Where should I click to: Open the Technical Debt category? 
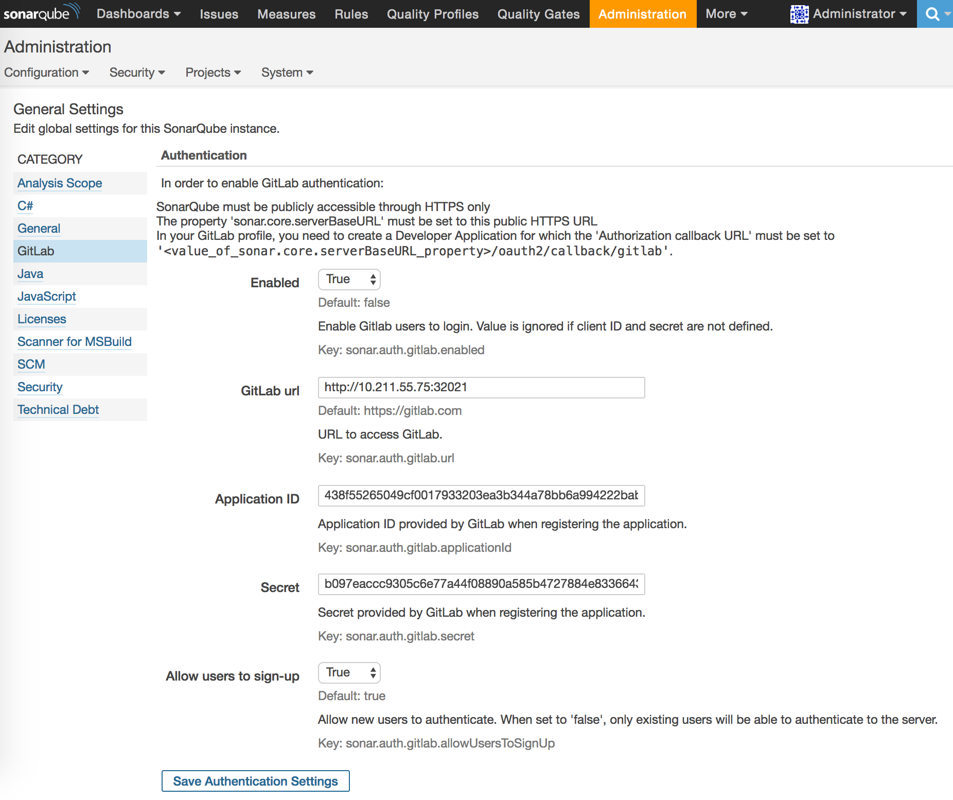[58, 410]
